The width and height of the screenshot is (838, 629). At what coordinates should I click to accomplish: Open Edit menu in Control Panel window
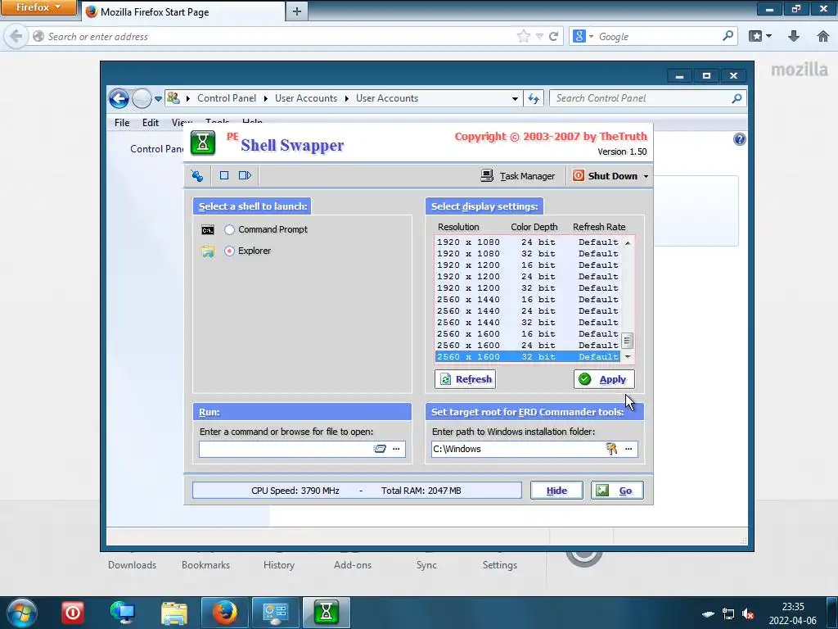click(151, 123)
